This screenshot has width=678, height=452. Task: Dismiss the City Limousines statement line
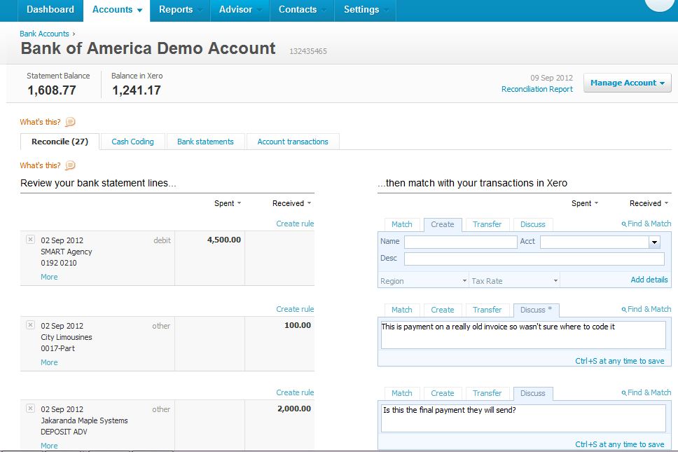point(30,325)
